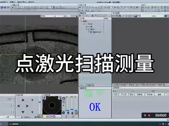Screen dimensions: 169x126
Task: Click the 尺寸型 button
Action: pos(124,94)
